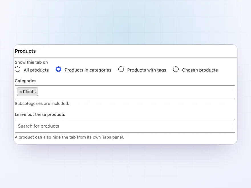Click the Search for products field
The image size is (251, 188).
(x=125, y=126)
